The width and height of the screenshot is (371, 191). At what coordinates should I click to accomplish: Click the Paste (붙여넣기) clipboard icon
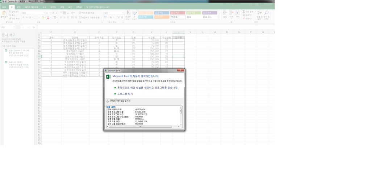point(4,13)
